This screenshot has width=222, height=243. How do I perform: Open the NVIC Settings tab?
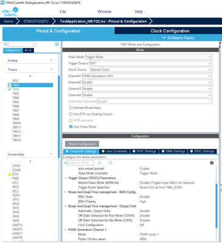(x=144, y=151)
